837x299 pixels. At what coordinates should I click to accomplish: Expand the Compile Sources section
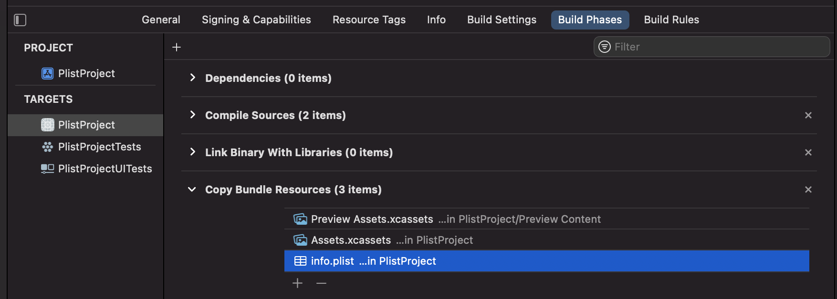(x=192, y=115)
